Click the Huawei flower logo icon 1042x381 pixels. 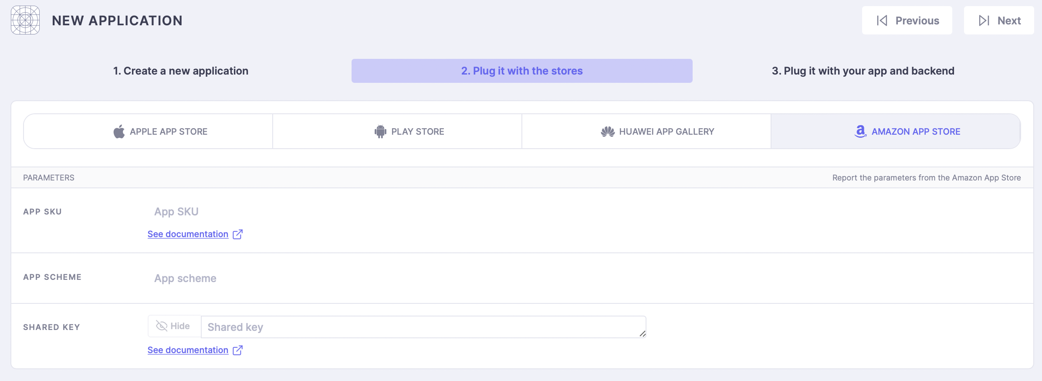click(x=608, y=131)
